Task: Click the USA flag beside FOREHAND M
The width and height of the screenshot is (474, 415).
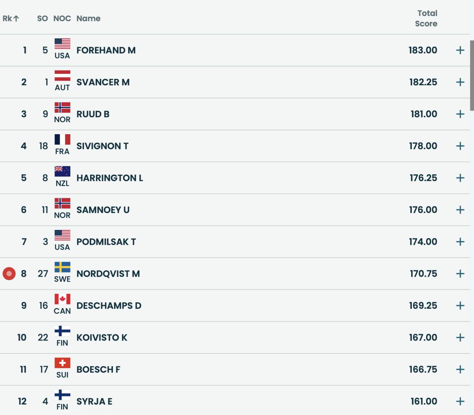Action: (62, 44)
